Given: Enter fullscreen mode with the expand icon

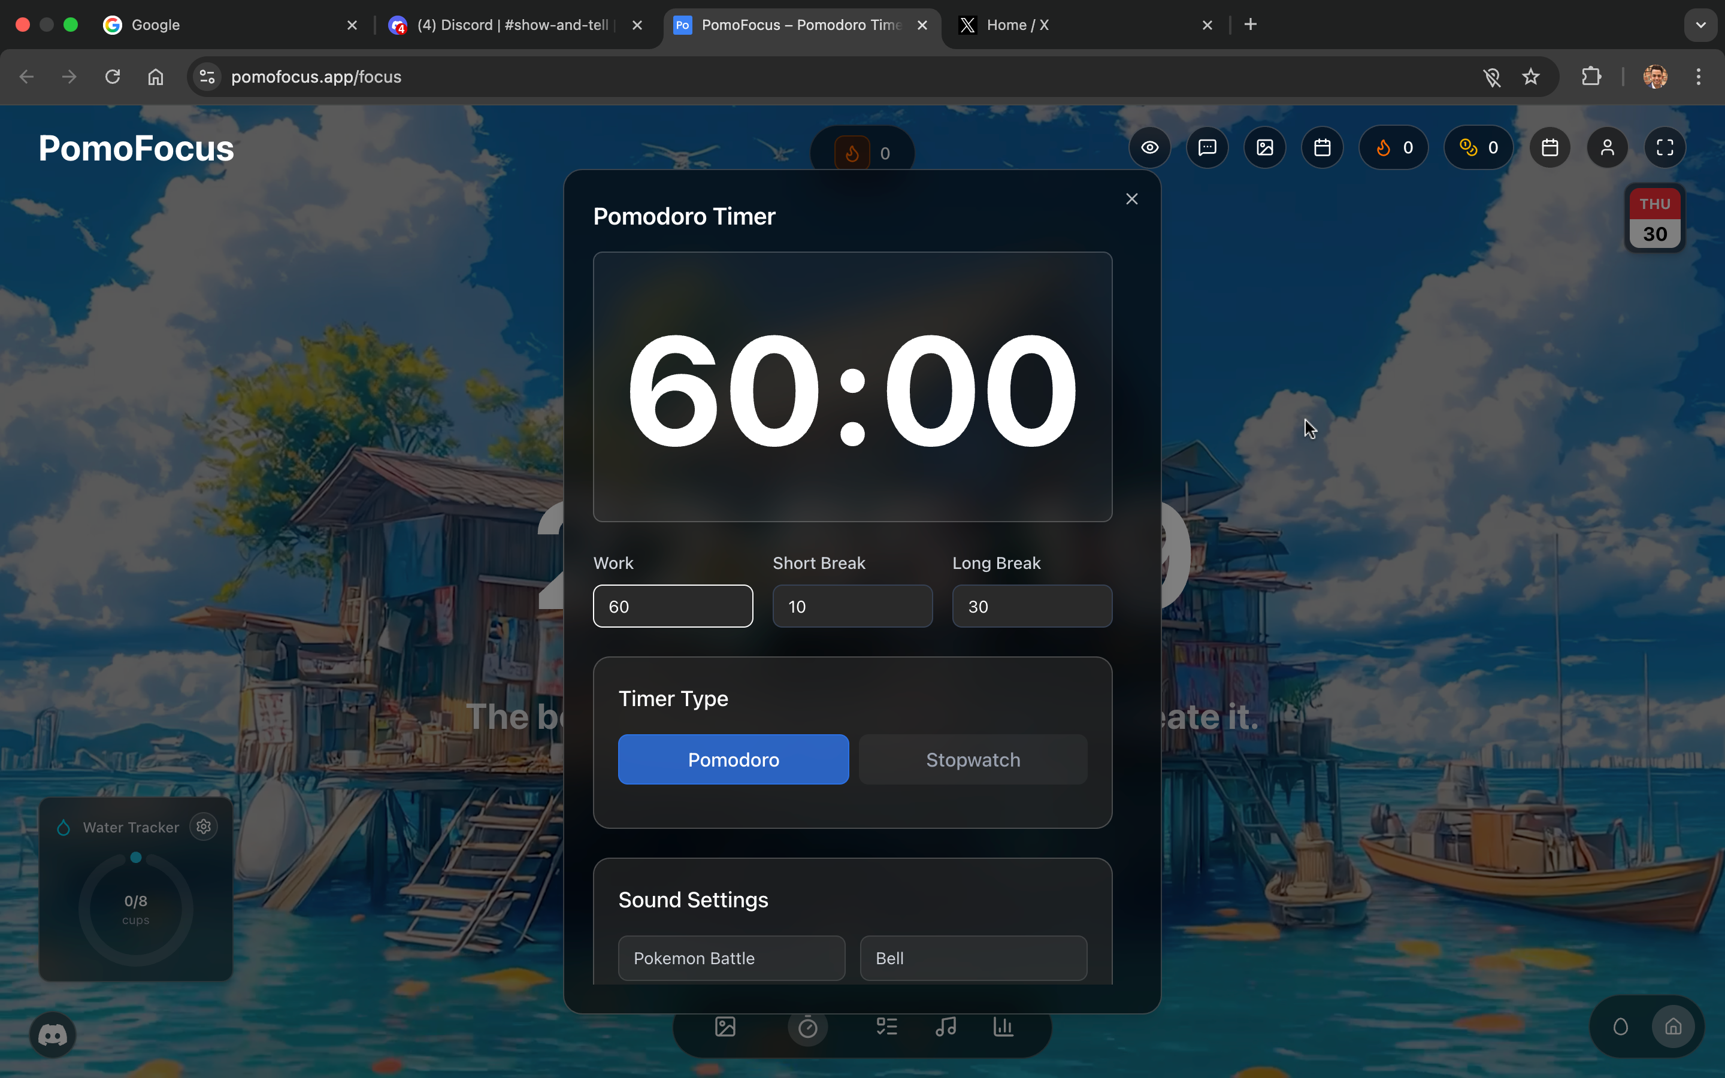Looking at the screenshot, I should pos(1665,147).
